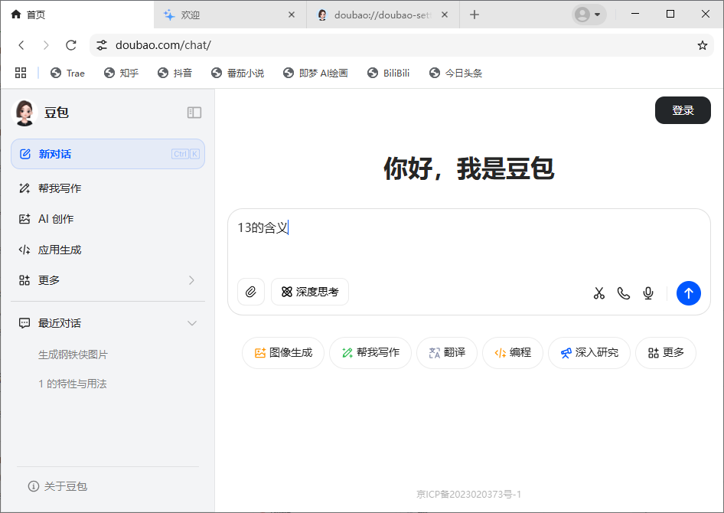Open the BiliBili bookmark
The image size is (724, 513).
(x=388, y=73)
